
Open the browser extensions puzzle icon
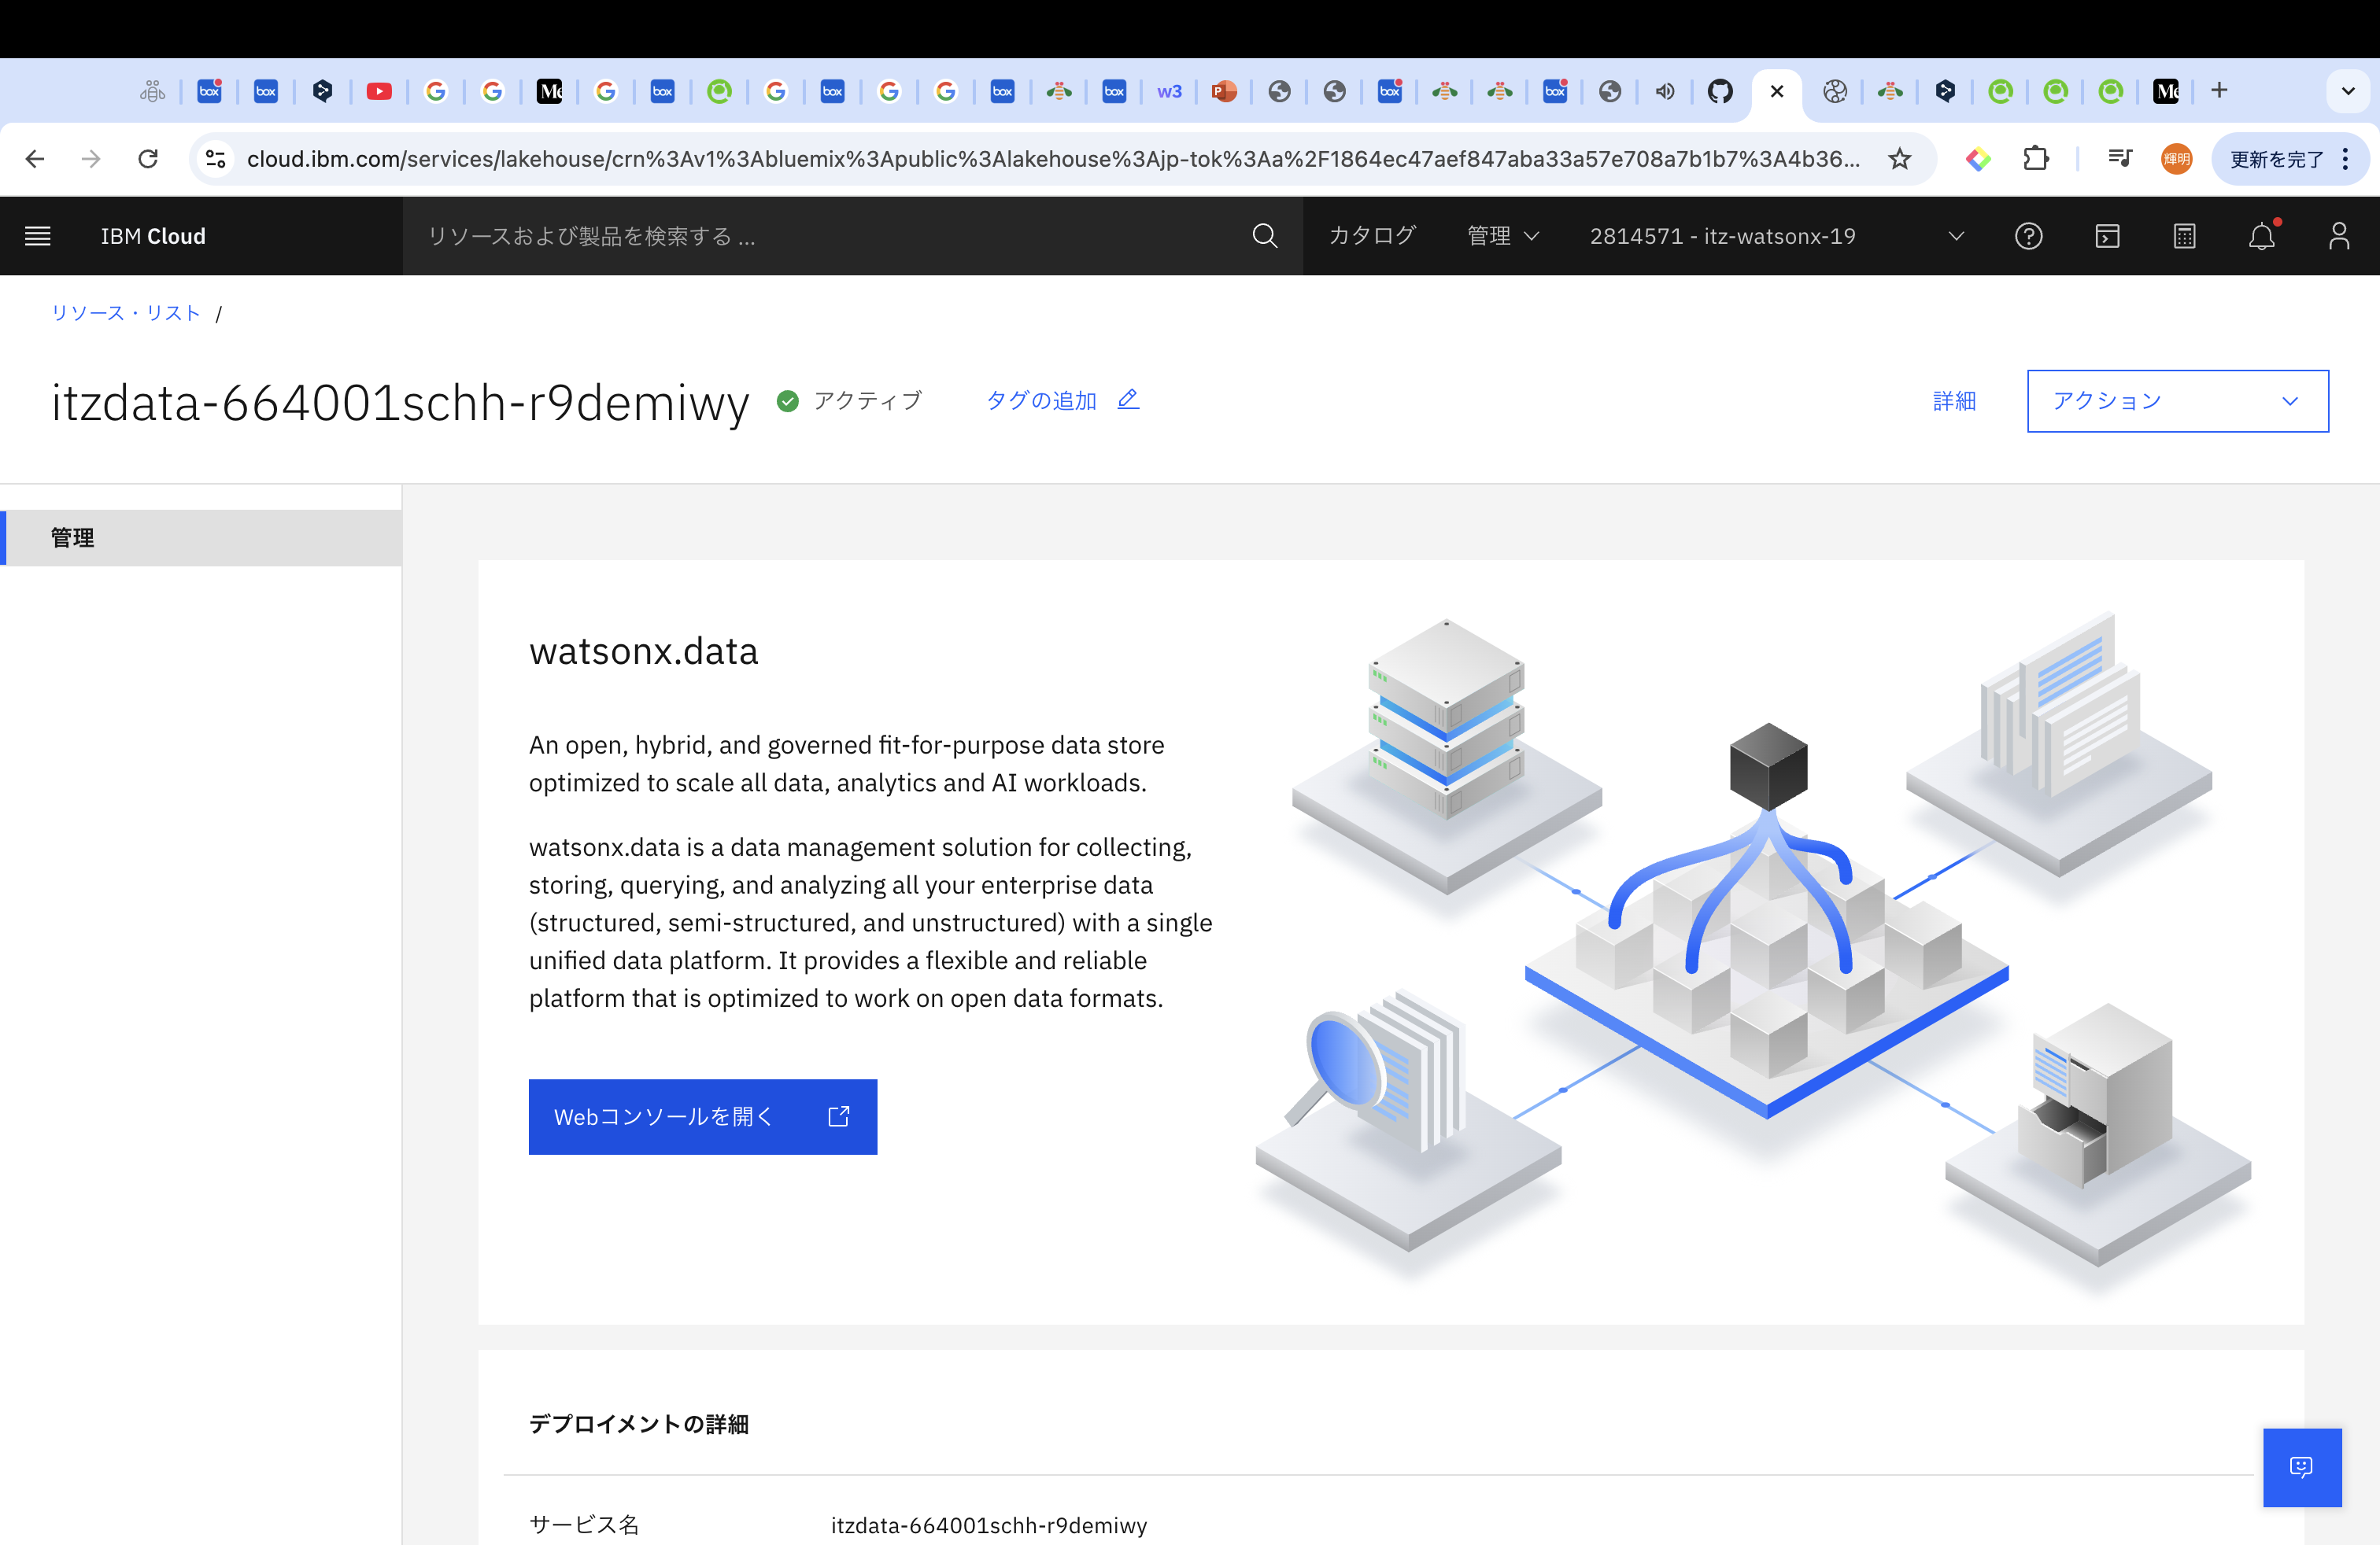(x=2035, y=158)
